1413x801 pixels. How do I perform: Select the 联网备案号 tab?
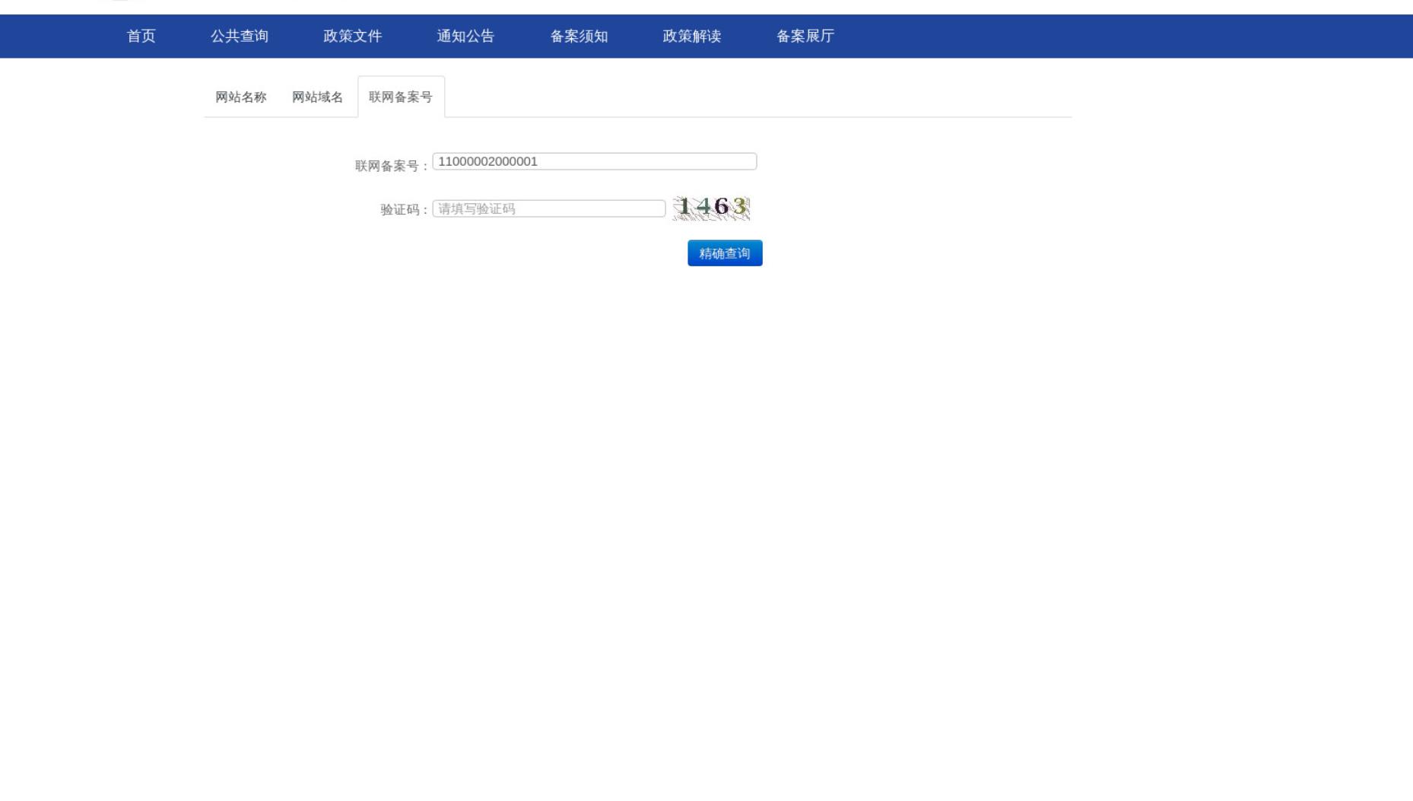(401, 97)
